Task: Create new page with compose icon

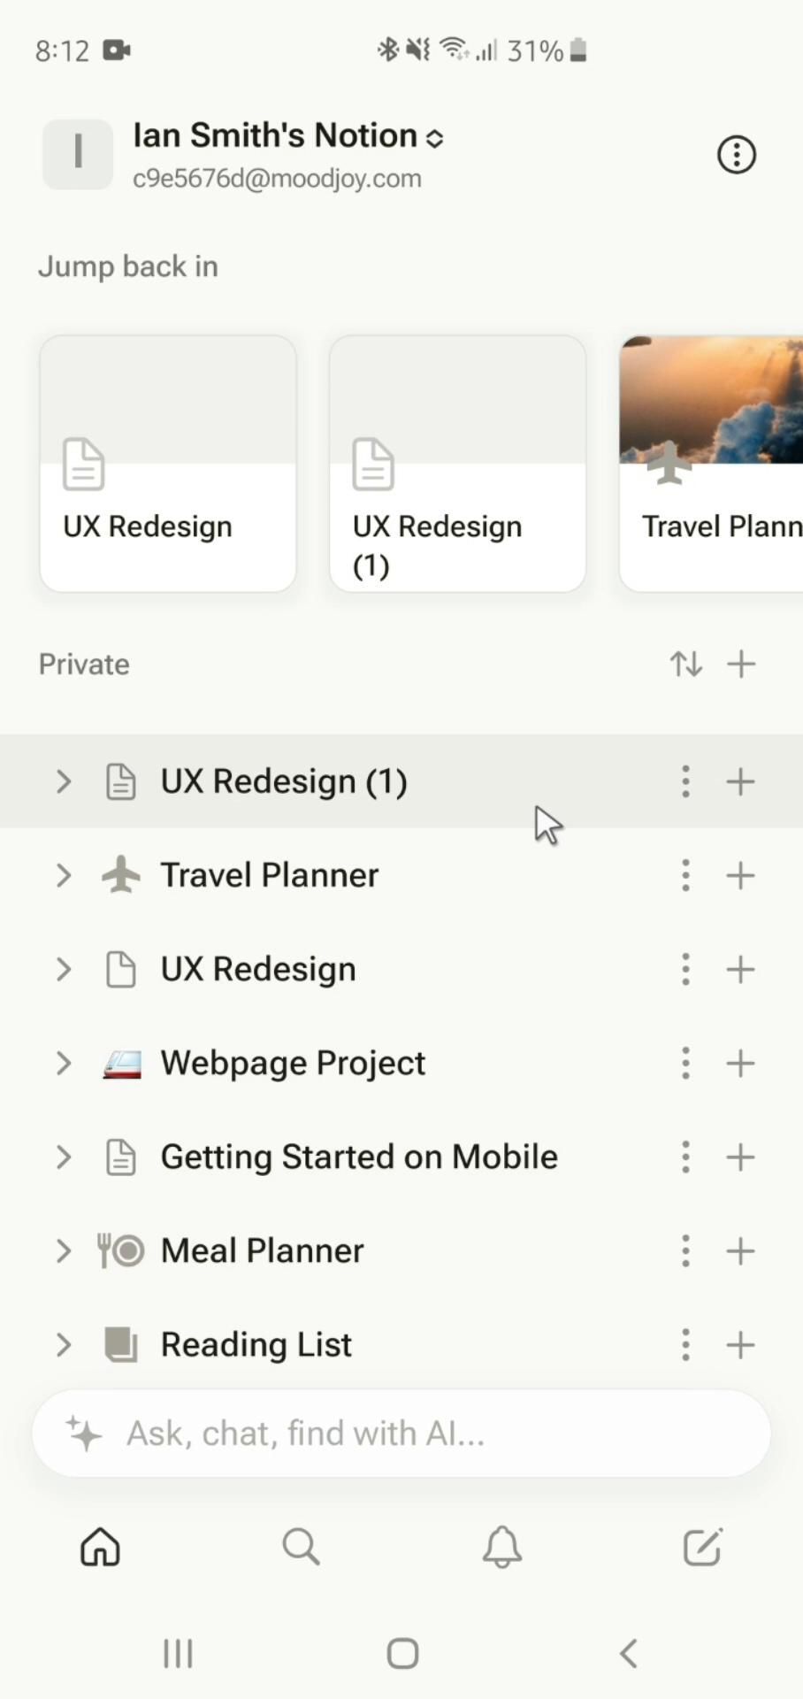Action: 702,1547
